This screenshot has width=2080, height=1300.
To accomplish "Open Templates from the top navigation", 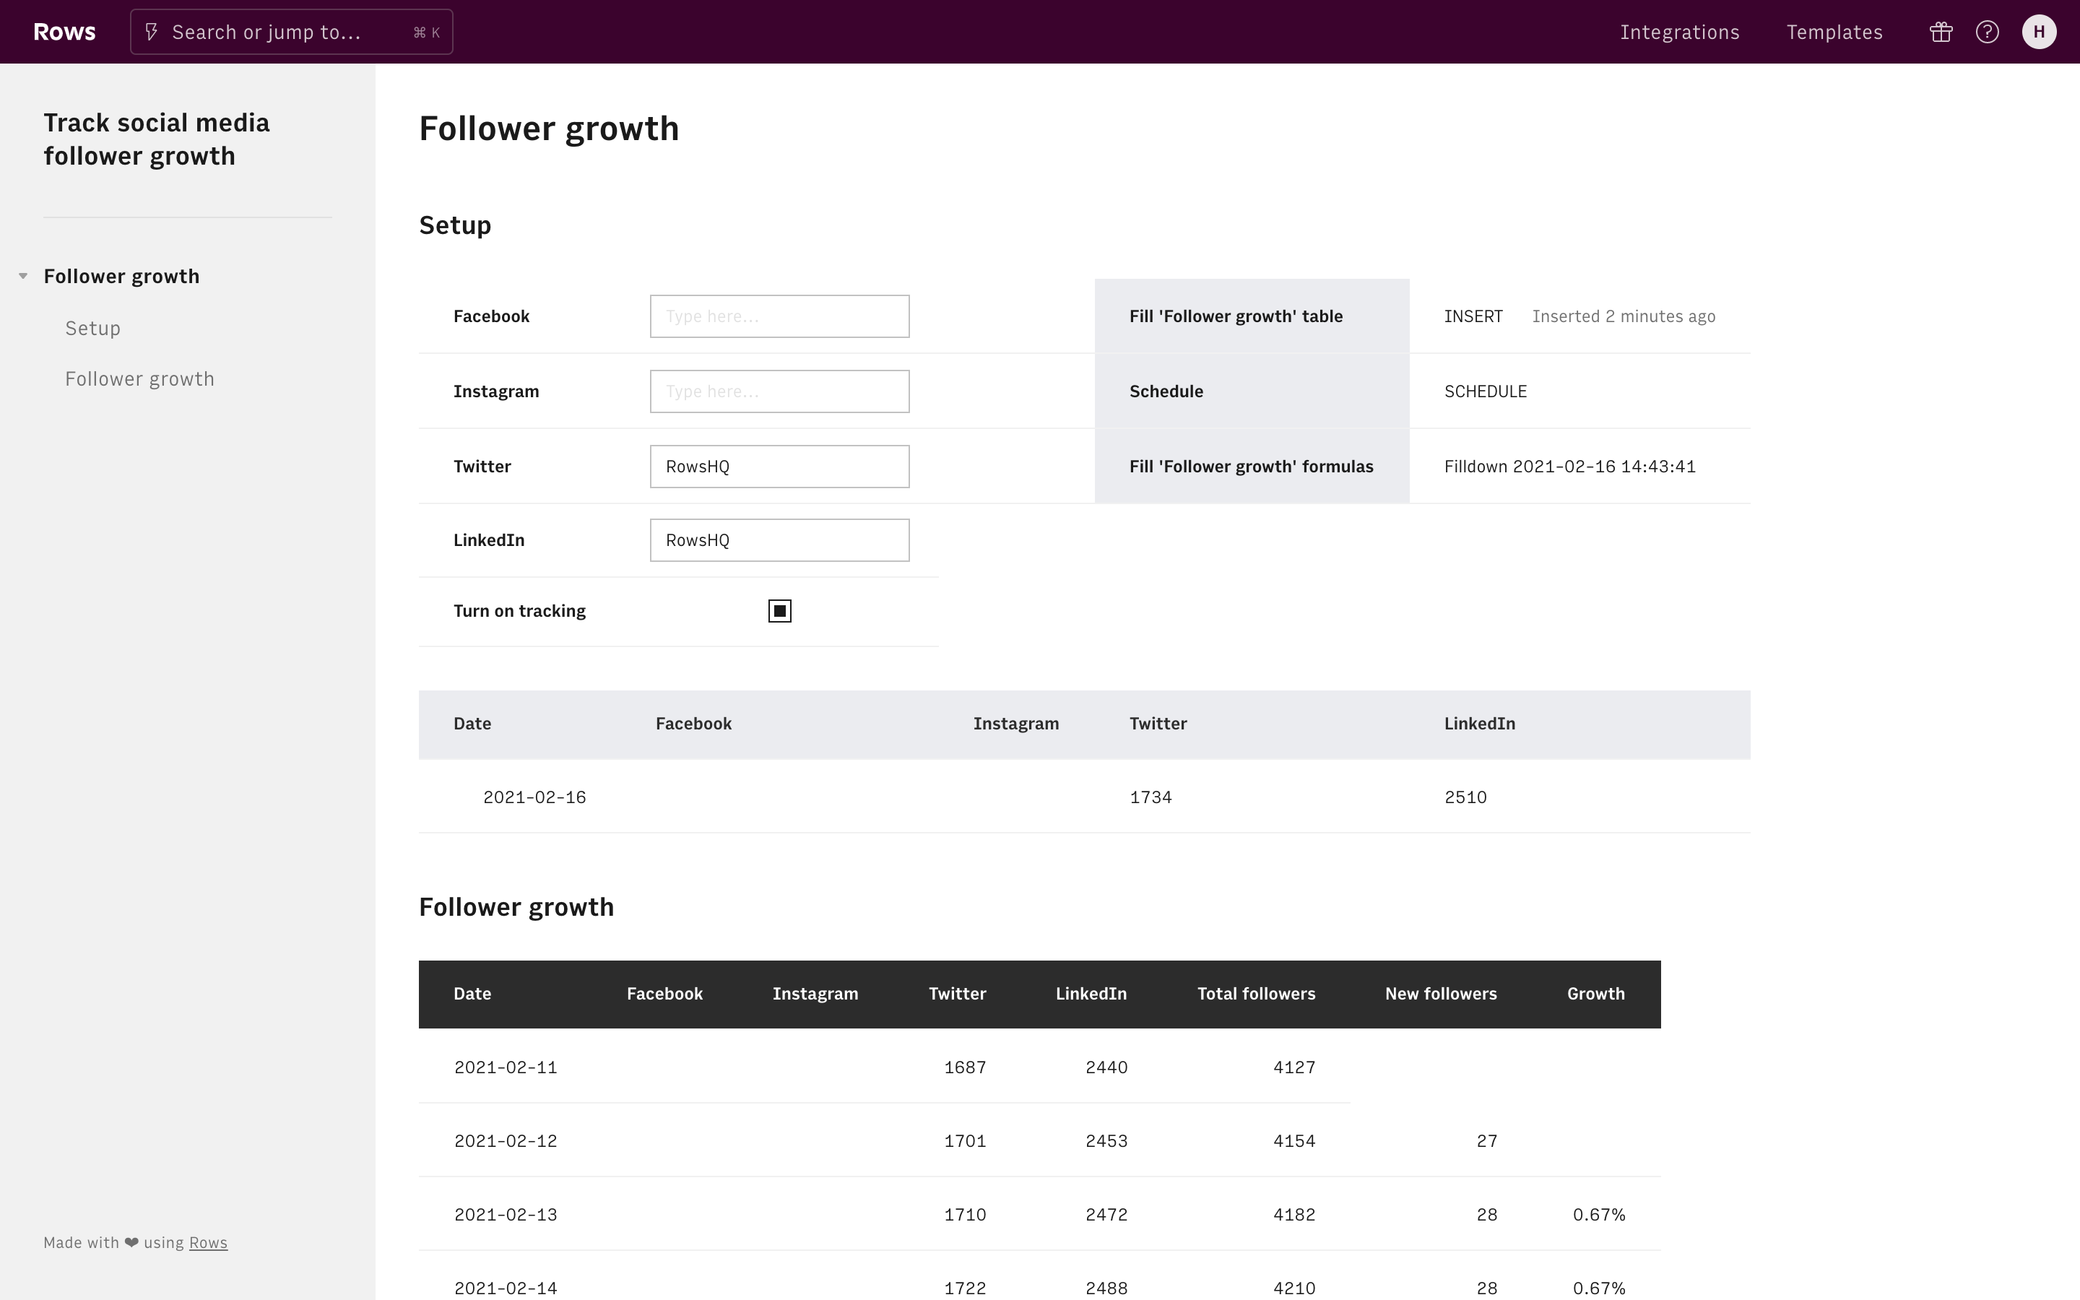I will coord(1834,32).
